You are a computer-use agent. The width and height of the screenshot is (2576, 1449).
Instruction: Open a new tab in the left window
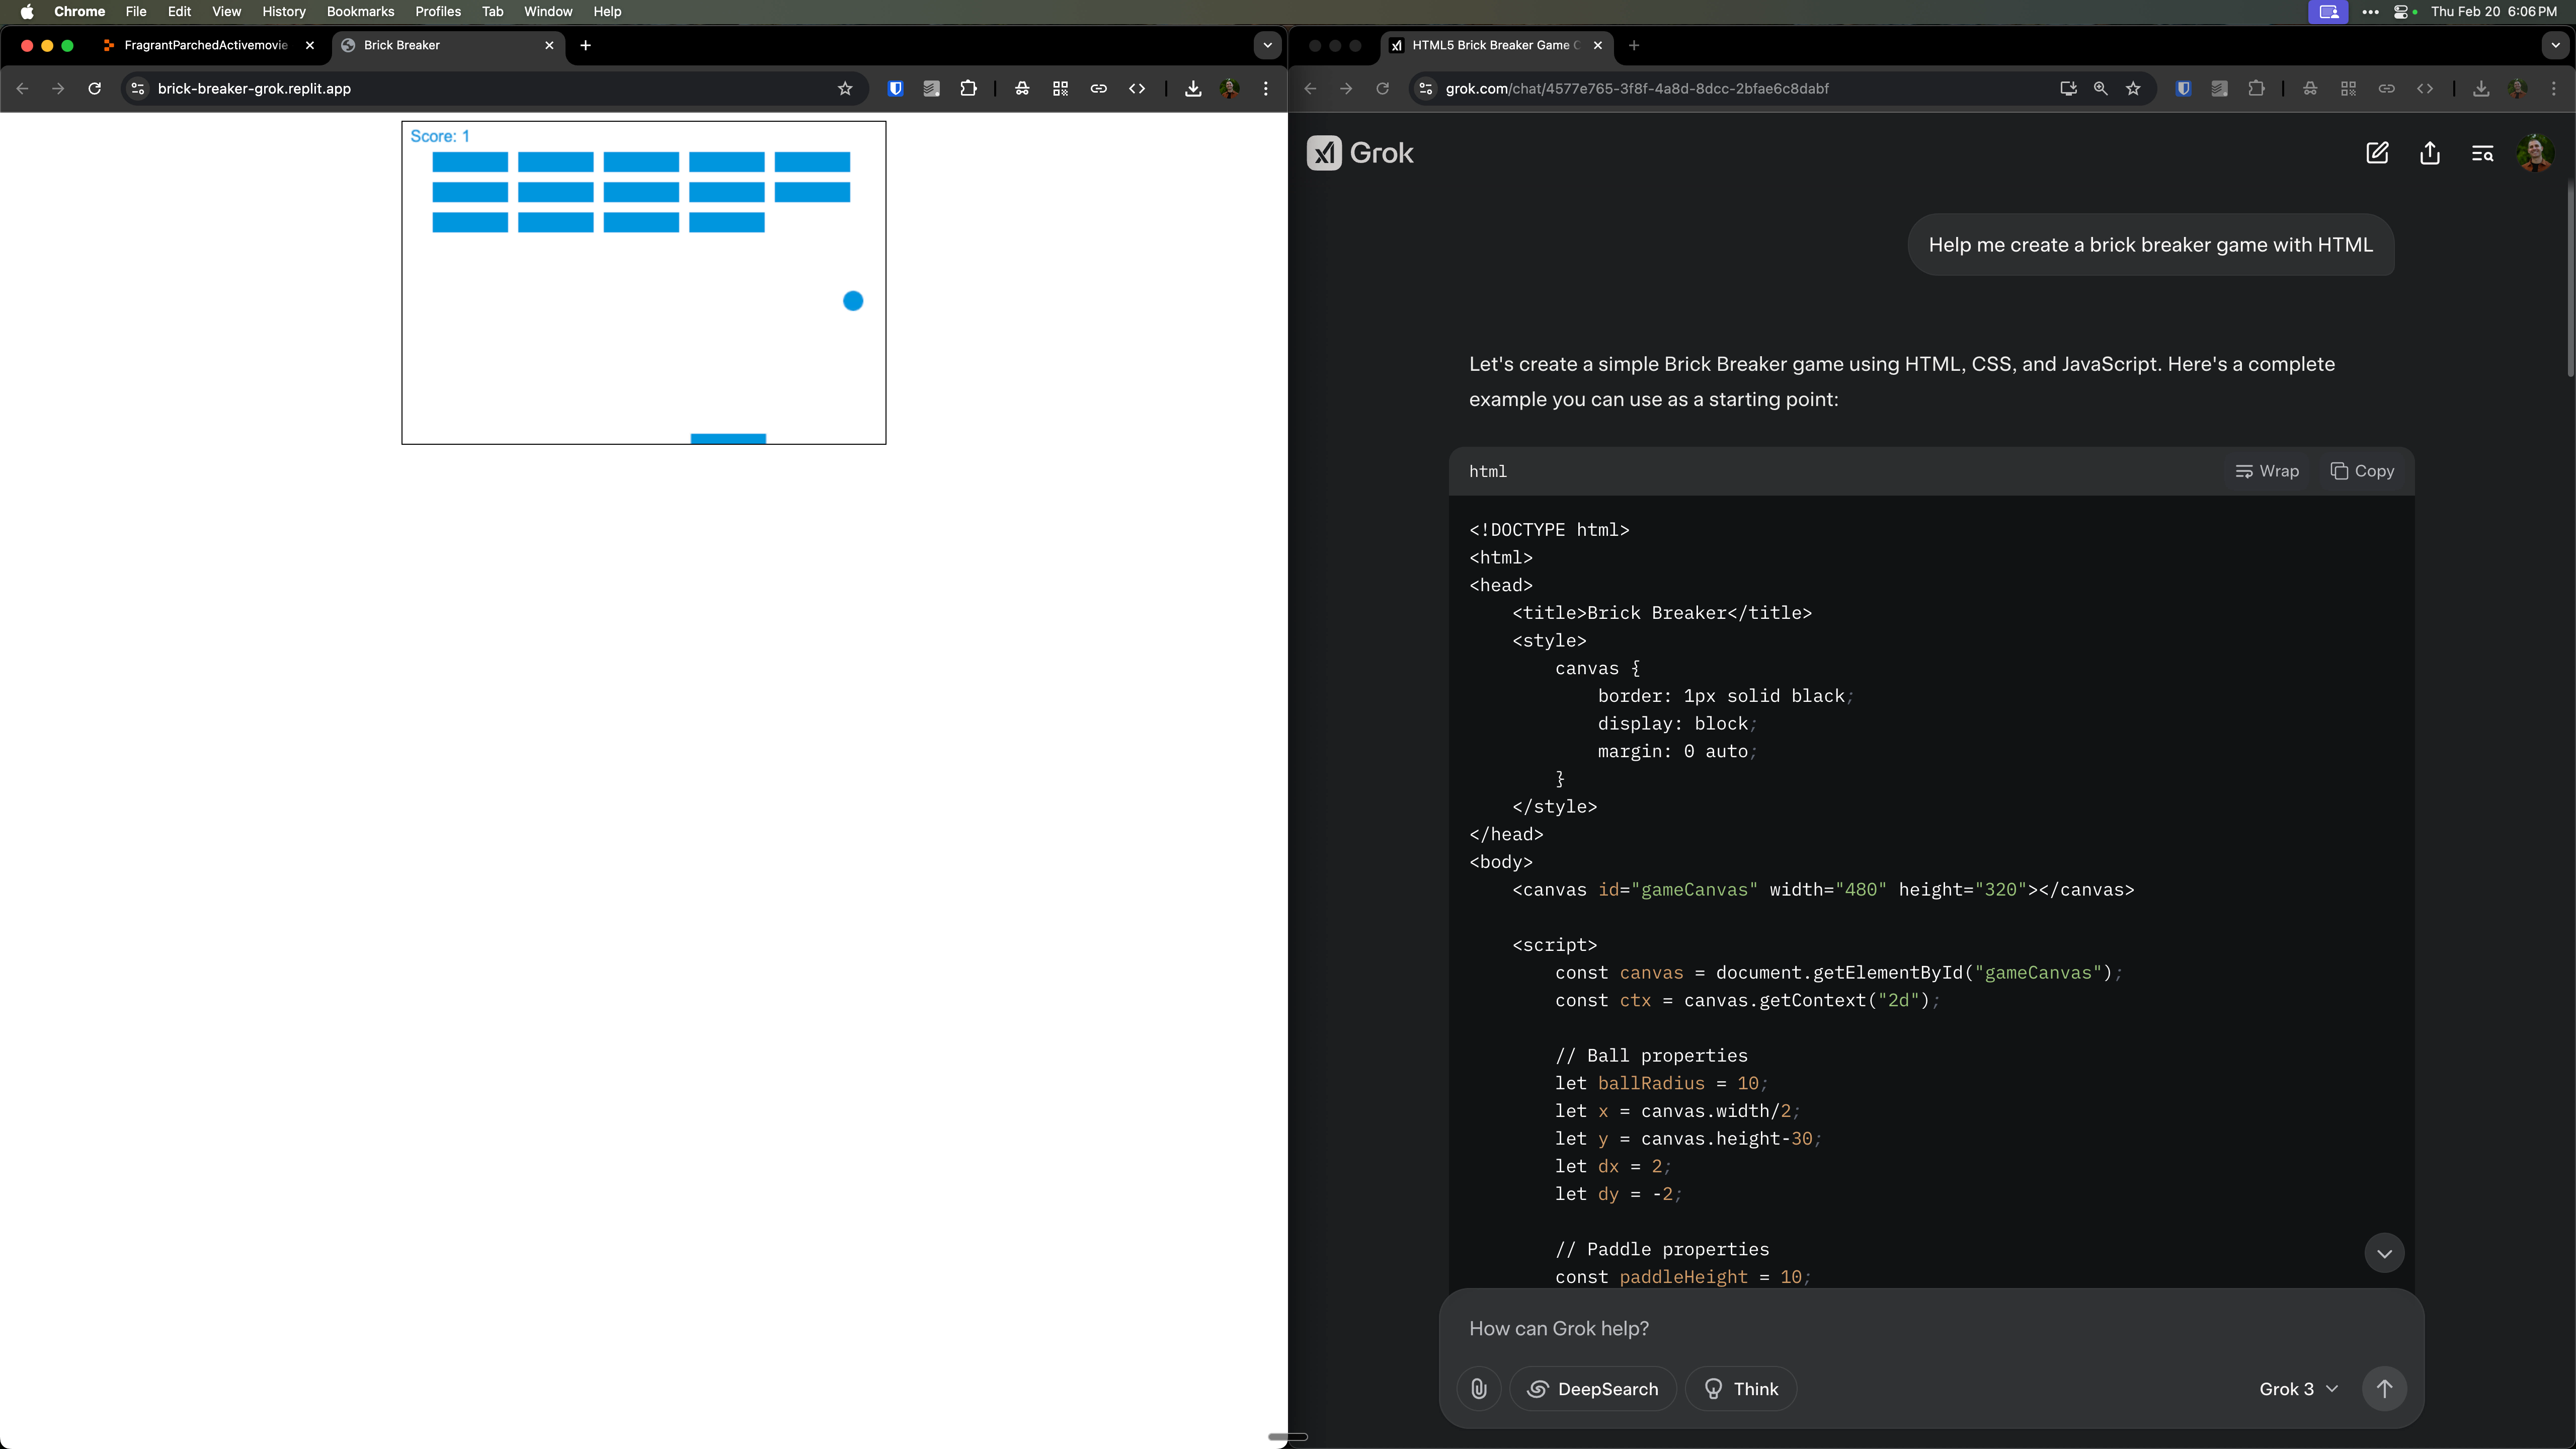coord(585,45)
